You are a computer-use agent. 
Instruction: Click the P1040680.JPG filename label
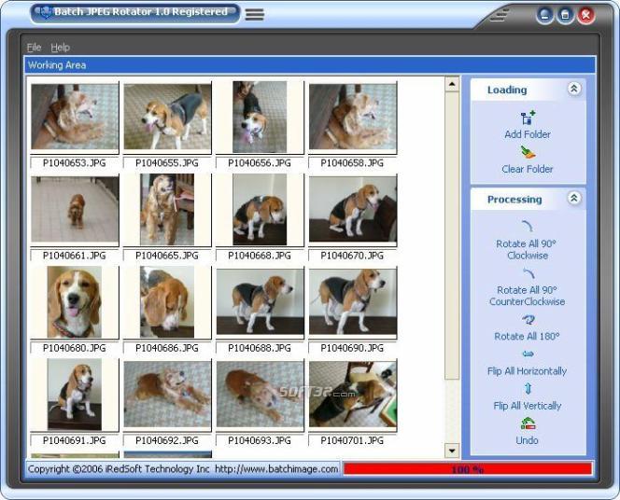[75, 348]
